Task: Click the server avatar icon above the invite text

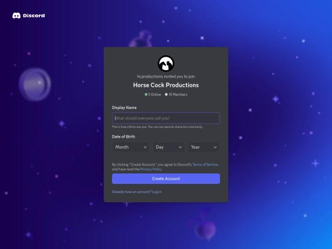Action: pos(166,63)
